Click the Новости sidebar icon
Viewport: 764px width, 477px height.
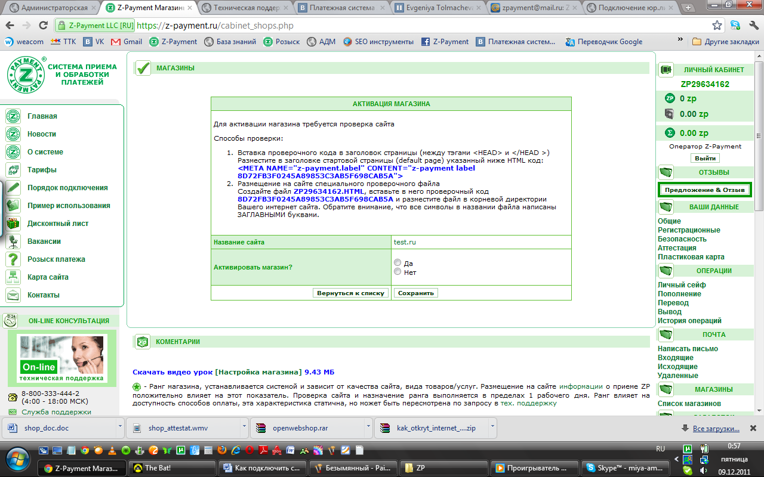13,134
